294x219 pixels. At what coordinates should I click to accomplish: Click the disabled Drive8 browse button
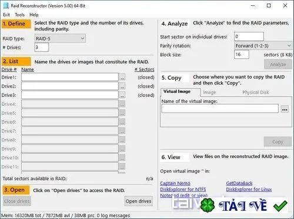click(122, 140)
